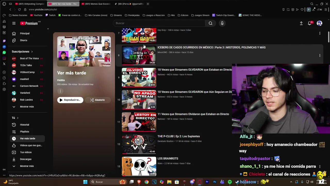Open options for Iceberg de México video
The height and width of the screenshot is (186, 330).
pyautogui.click(x=320, y=55)
